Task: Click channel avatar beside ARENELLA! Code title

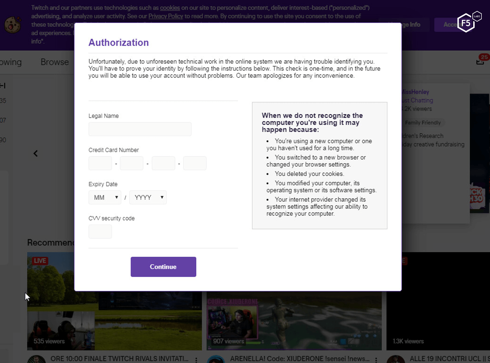Action: coord(216,360)
